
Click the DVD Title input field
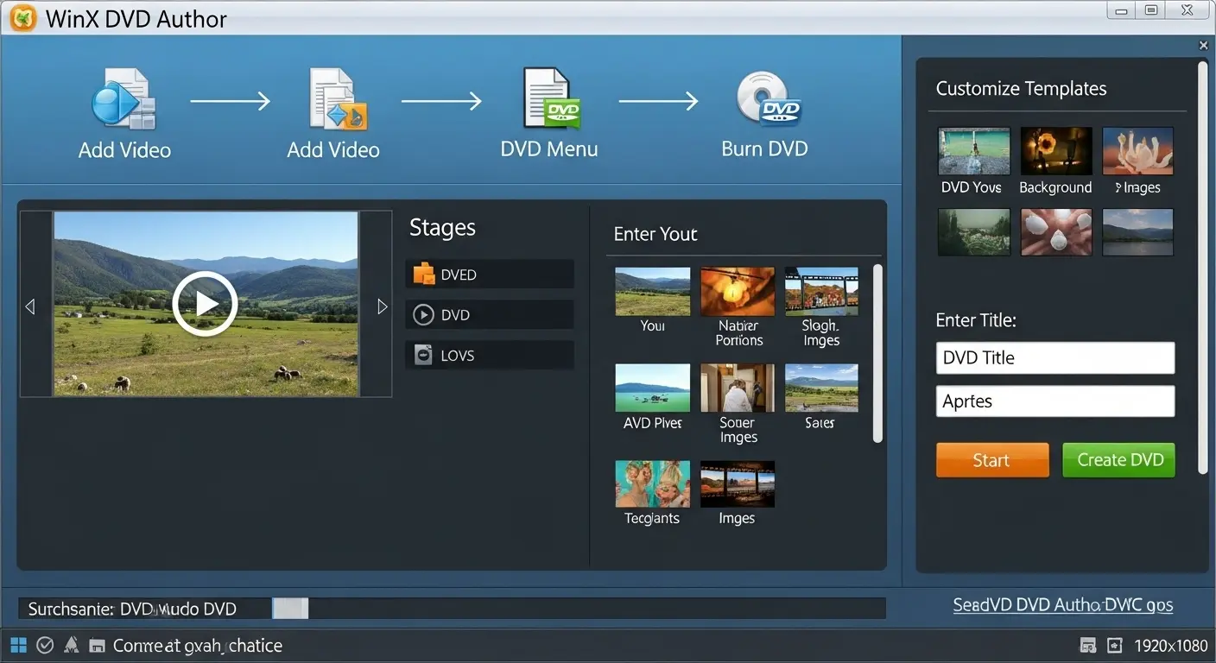1055,357
